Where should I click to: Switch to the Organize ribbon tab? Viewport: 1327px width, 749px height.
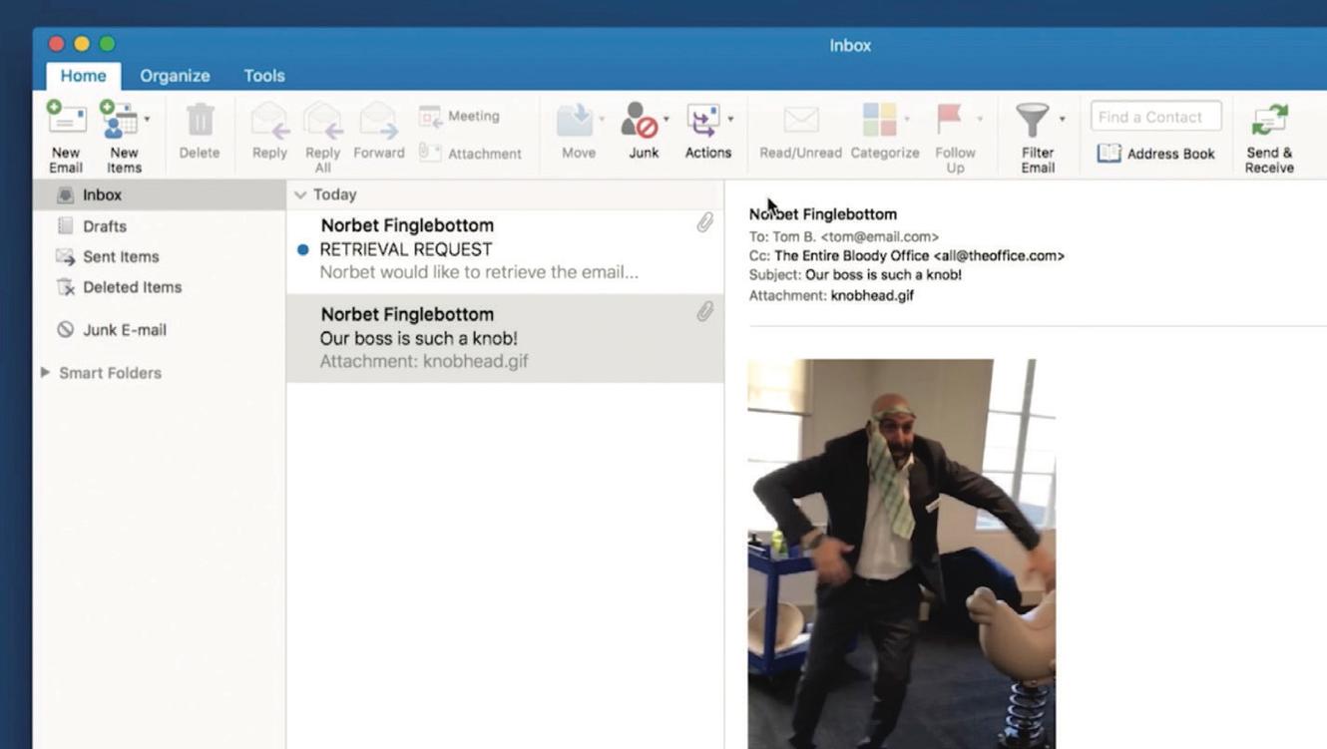pos(175,76)
